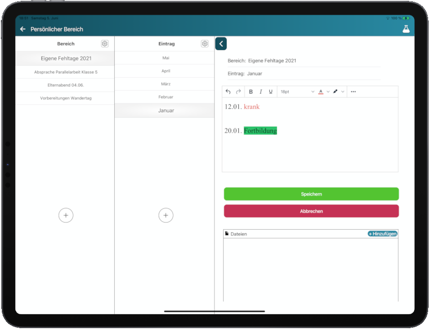
Task: Open settings gear for the Bereich column
Action: click(105, 44)
